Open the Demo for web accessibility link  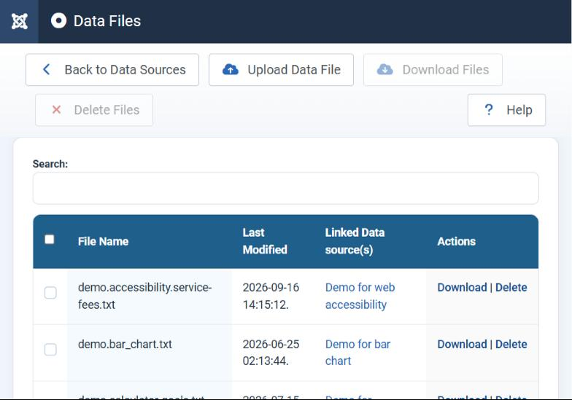tap(360, 296)
